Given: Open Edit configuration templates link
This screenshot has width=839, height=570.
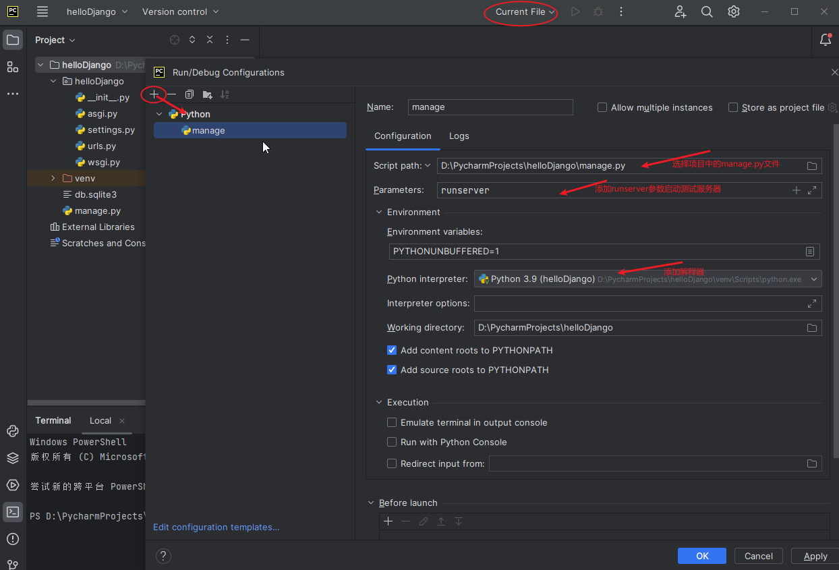Looking at the screenshot, I should (216, 527).
